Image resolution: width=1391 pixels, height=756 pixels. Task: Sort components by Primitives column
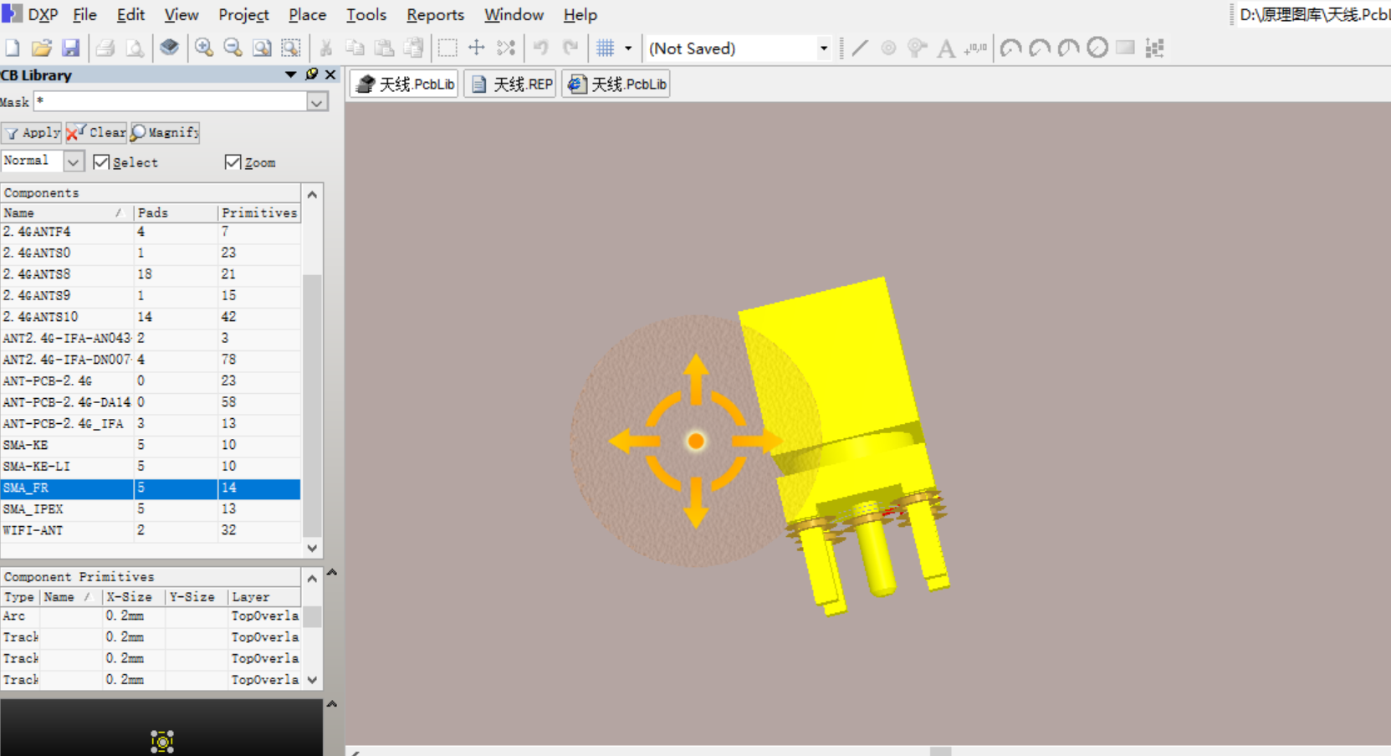tap(259, 212)
